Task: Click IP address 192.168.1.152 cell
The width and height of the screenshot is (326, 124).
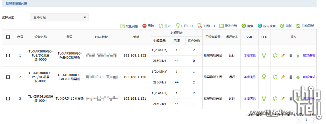Action: point(135,56)
